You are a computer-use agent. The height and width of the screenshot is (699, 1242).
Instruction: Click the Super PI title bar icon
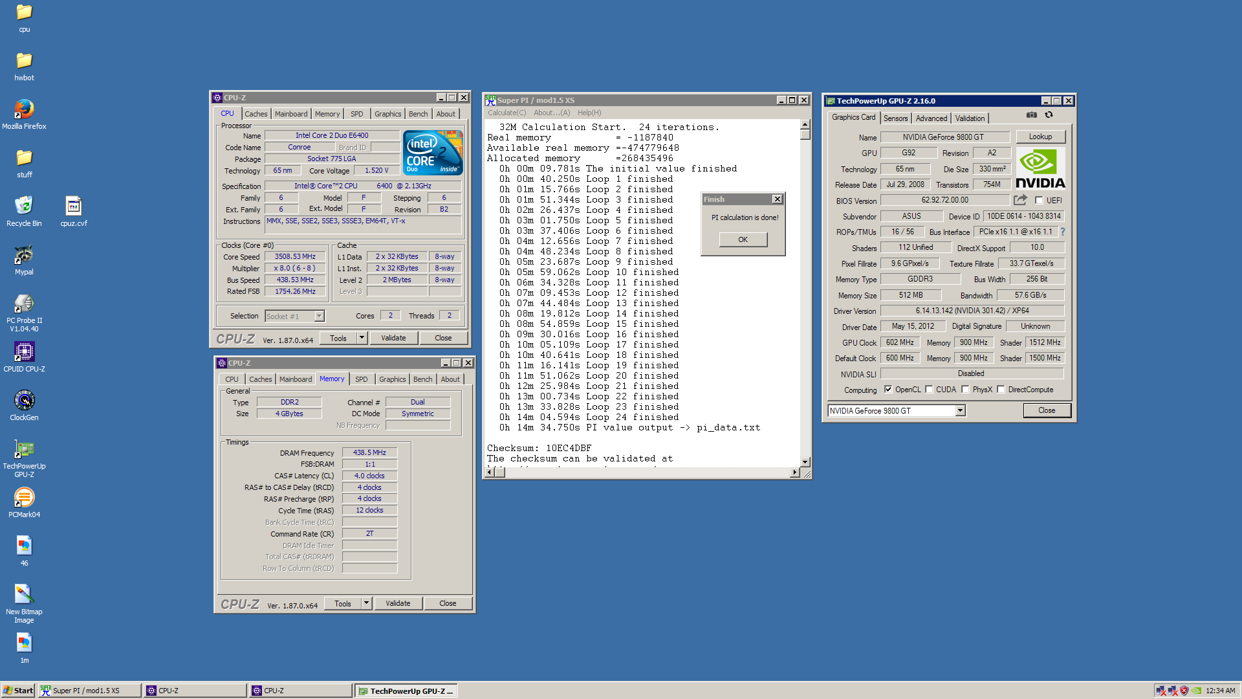pyautogui.click(x=490, y=100)
